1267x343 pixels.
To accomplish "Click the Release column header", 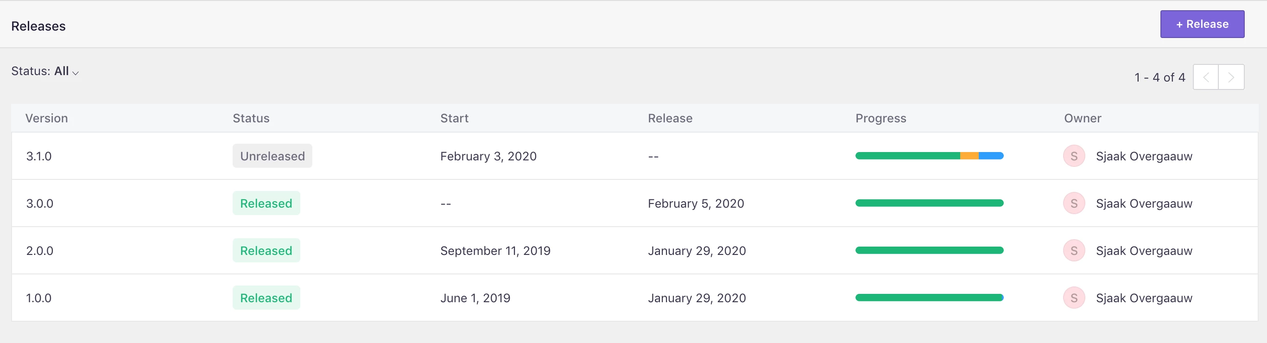I will (x=670, y=118).
